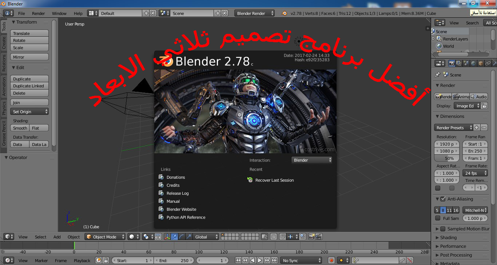Open the File menu

point(21,13)
